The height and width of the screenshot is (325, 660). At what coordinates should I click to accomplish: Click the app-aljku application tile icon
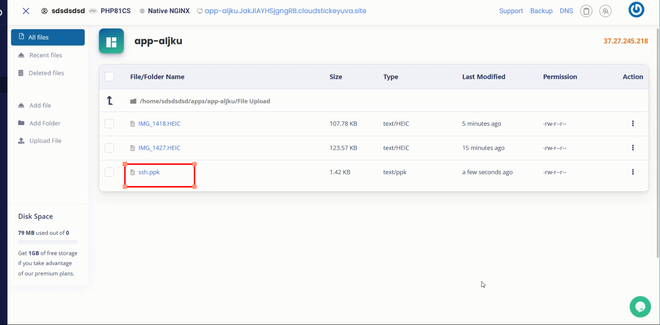111,41
